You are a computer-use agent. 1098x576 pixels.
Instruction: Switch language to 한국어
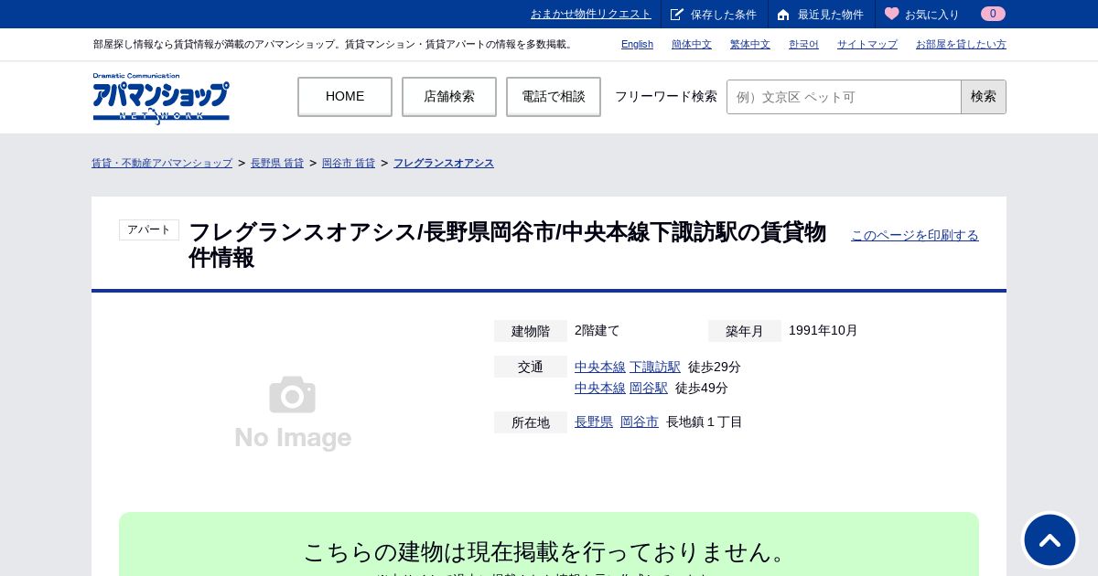(x=803, y=44)
